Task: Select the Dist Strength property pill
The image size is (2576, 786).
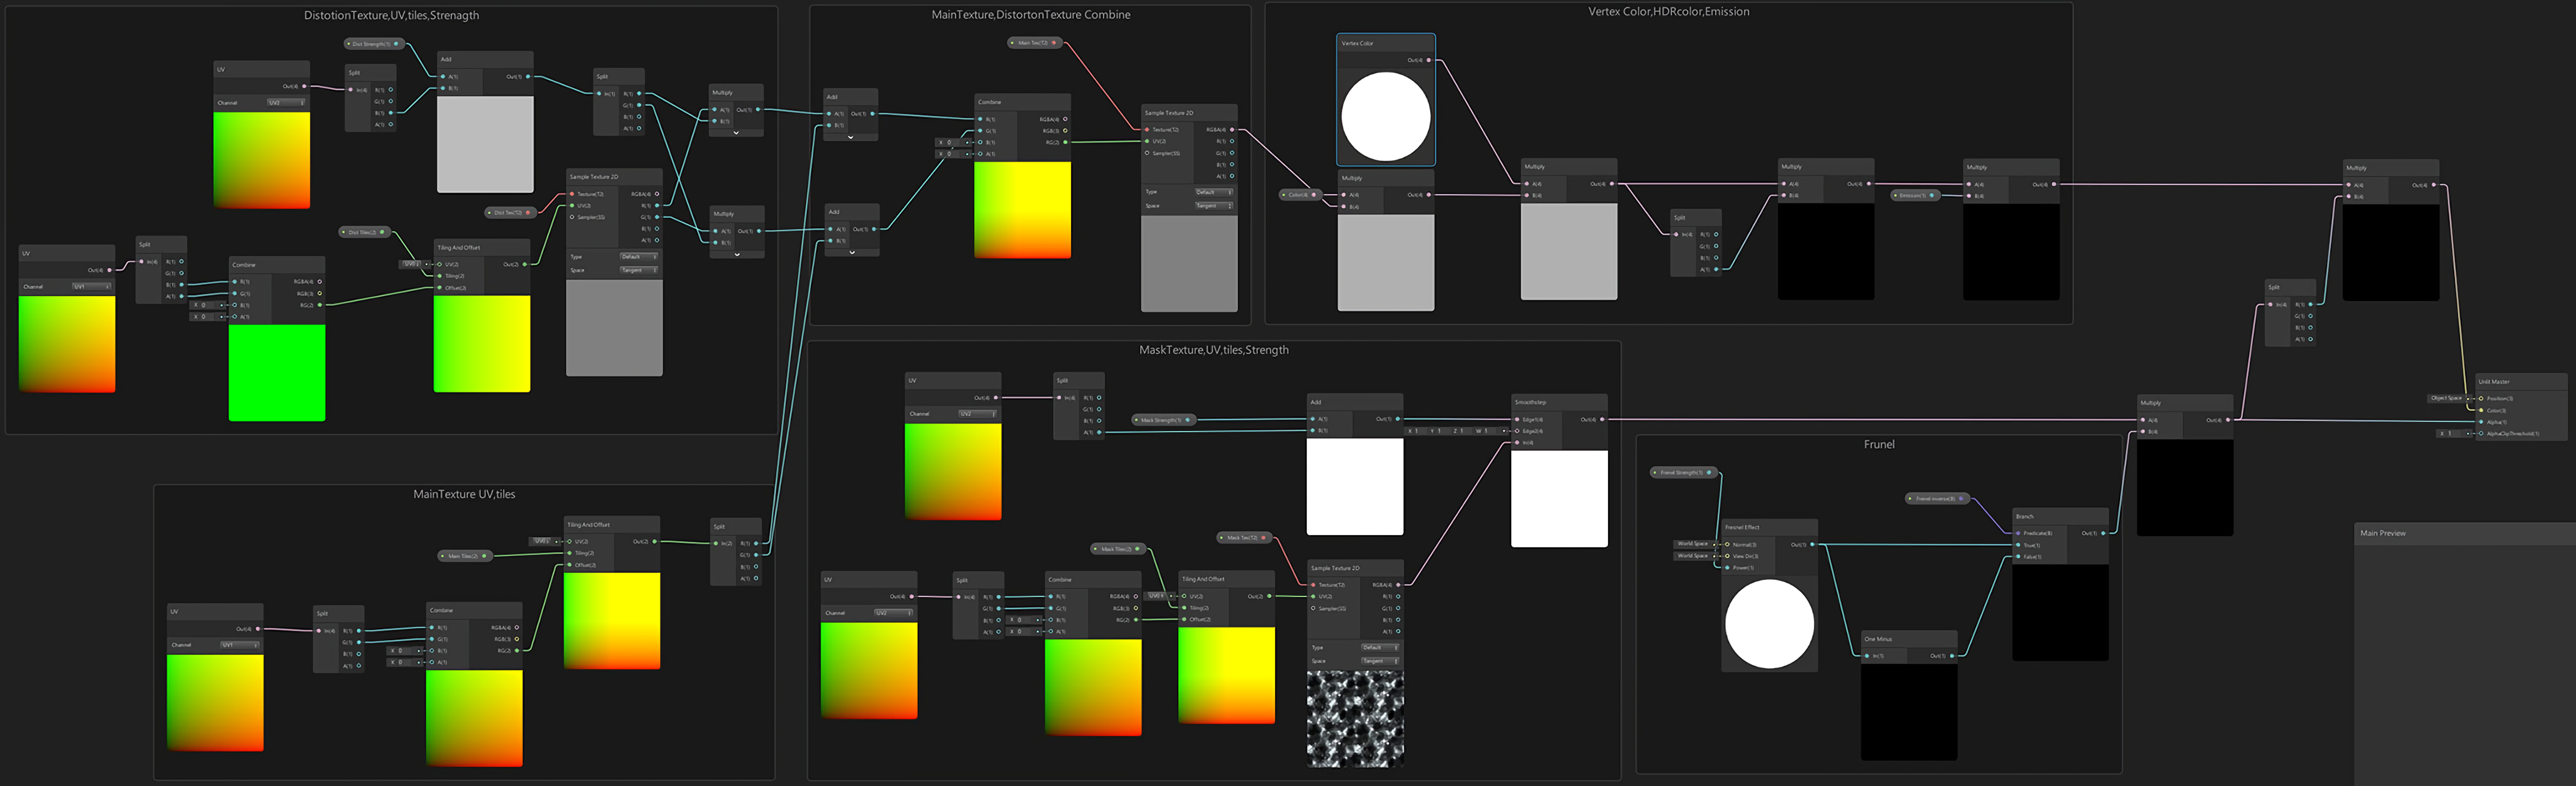Action: [373, 44]
